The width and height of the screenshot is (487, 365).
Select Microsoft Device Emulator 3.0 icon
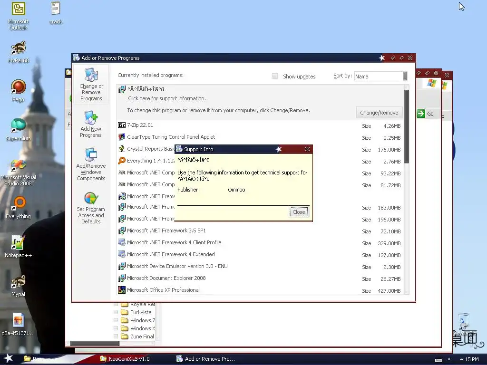pyautogui.click(x=122, y=266)
